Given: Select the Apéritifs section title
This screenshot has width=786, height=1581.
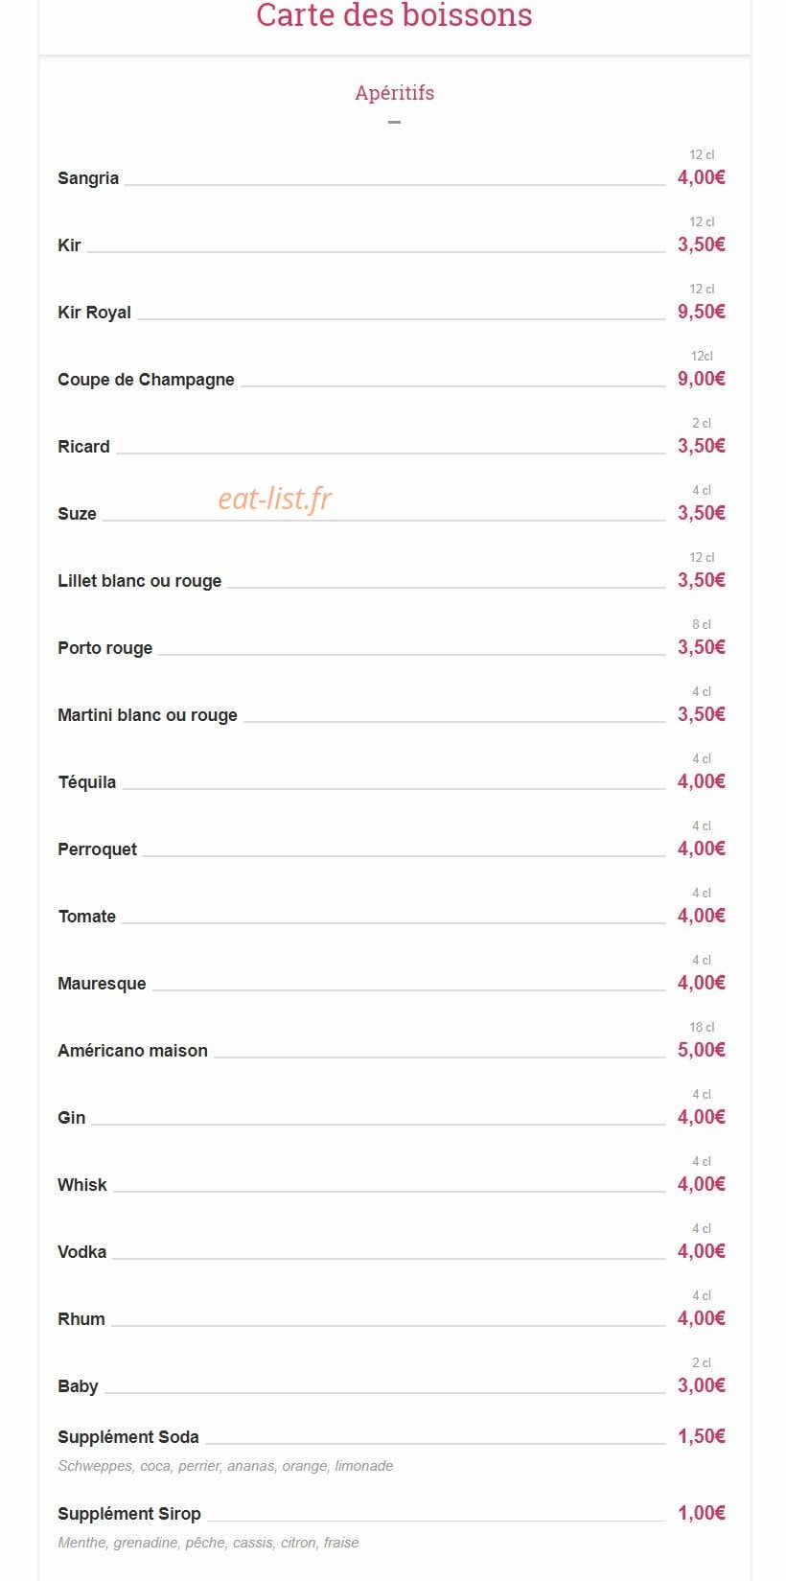Looking at the screenshot, I should [394, 93].
